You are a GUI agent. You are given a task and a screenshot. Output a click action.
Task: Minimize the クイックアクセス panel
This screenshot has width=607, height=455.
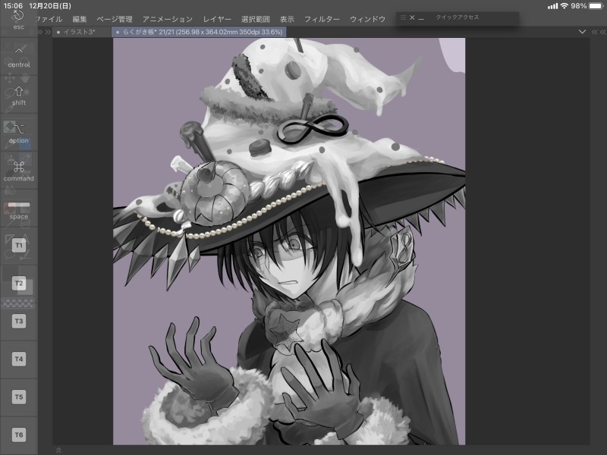tap(421, 18)
